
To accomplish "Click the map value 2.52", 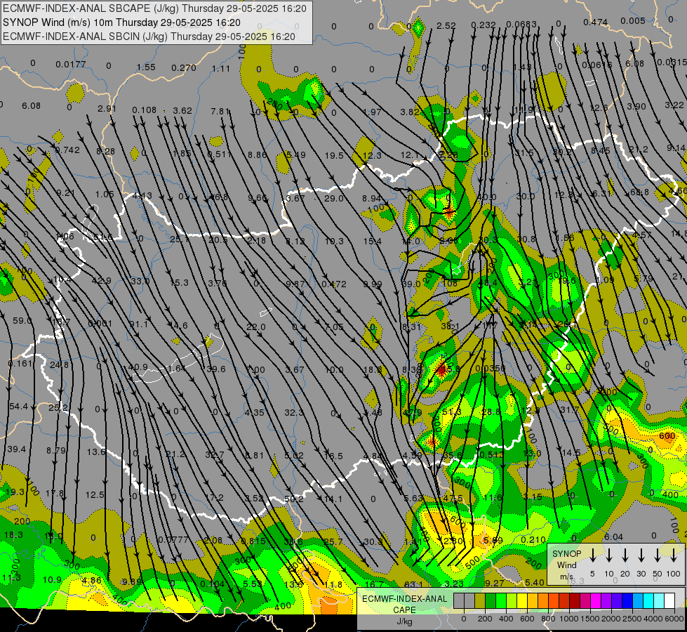I will tap(446, 26).
